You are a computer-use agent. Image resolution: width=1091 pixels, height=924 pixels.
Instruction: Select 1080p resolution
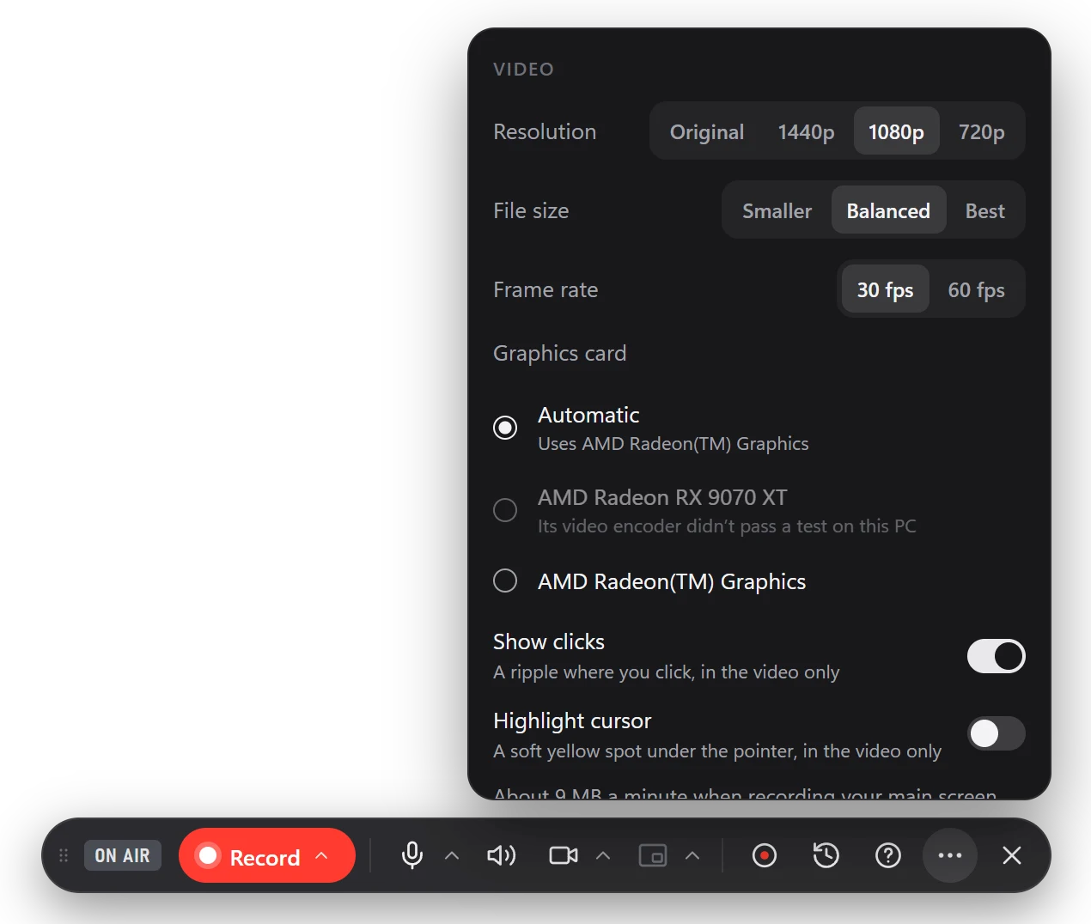click(896, 131)
